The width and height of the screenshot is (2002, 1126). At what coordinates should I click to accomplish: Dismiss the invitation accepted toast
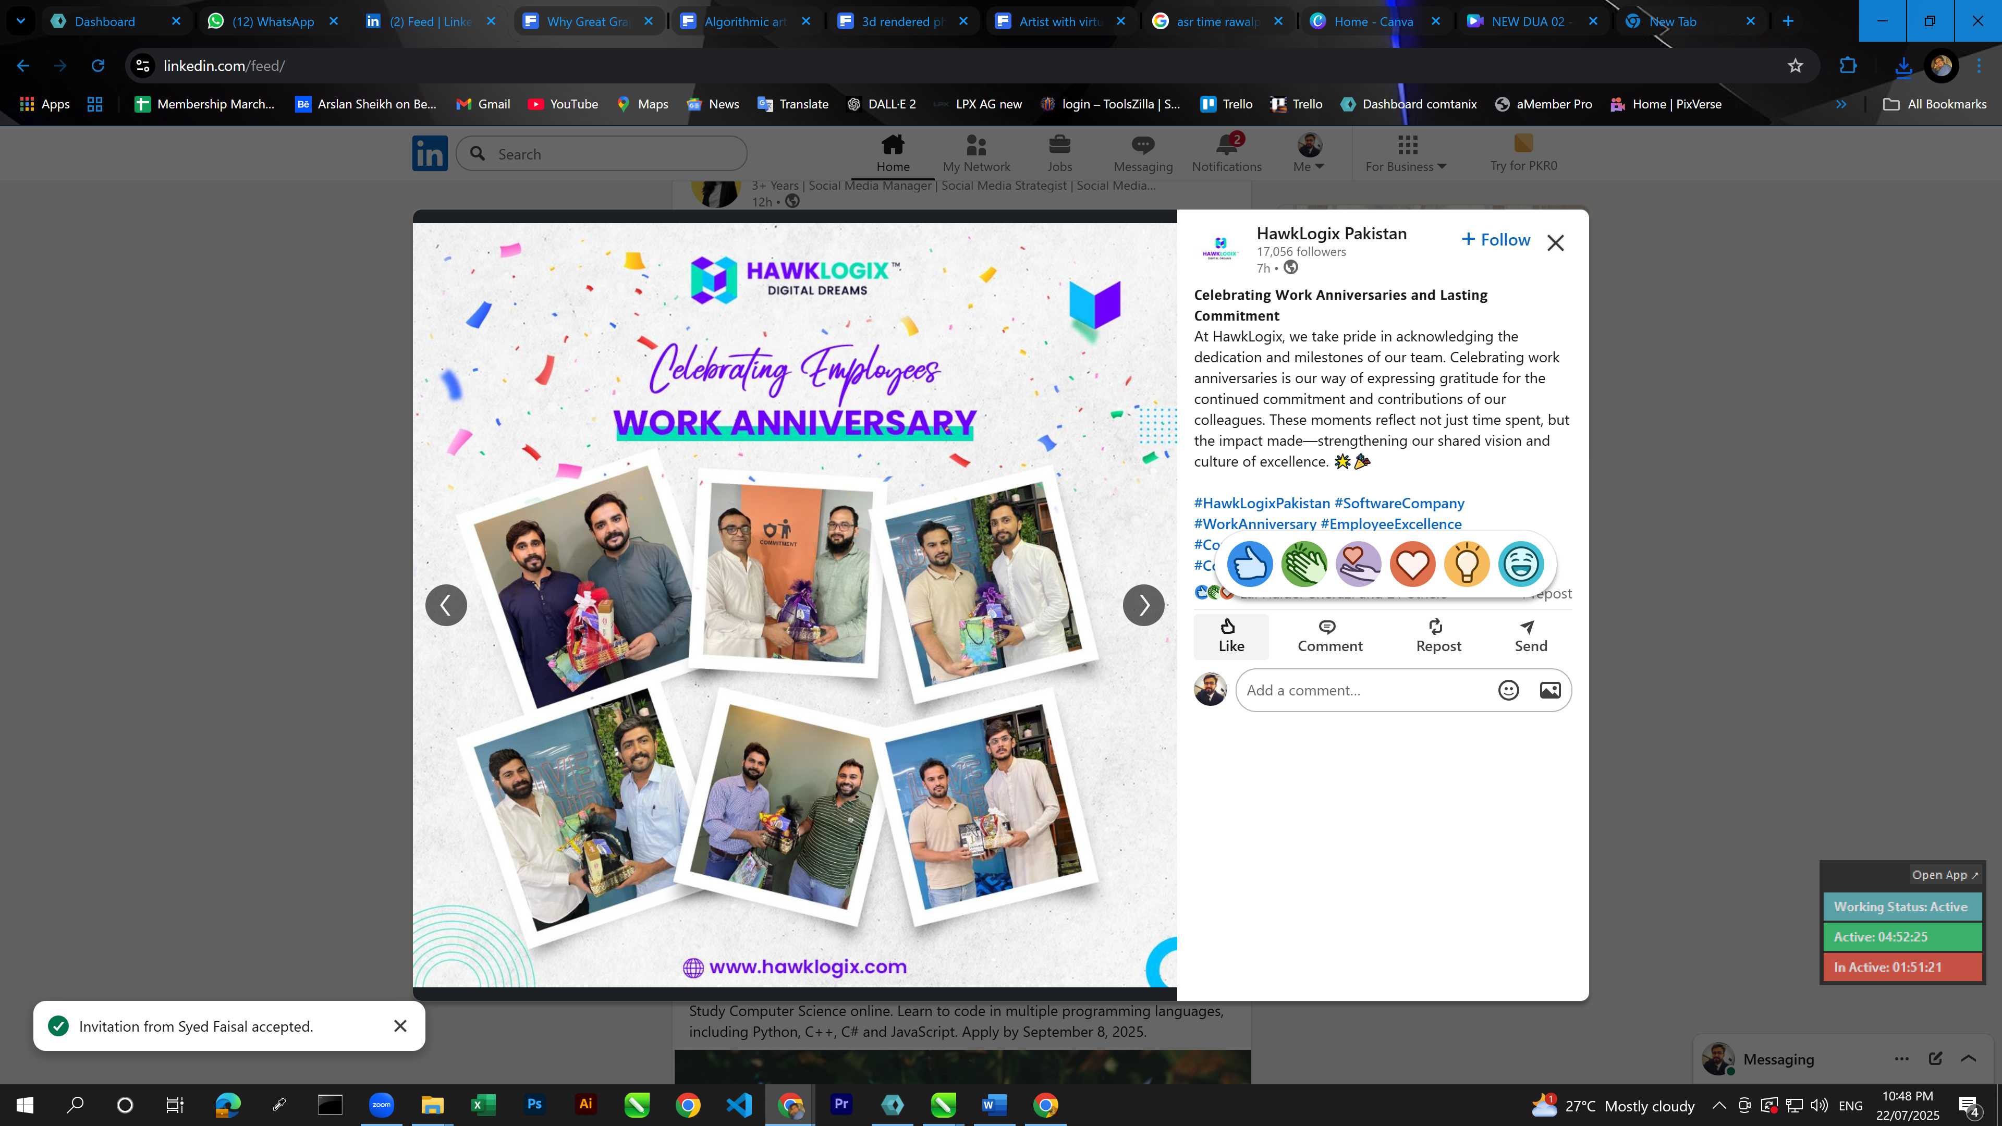point(400,1026)
